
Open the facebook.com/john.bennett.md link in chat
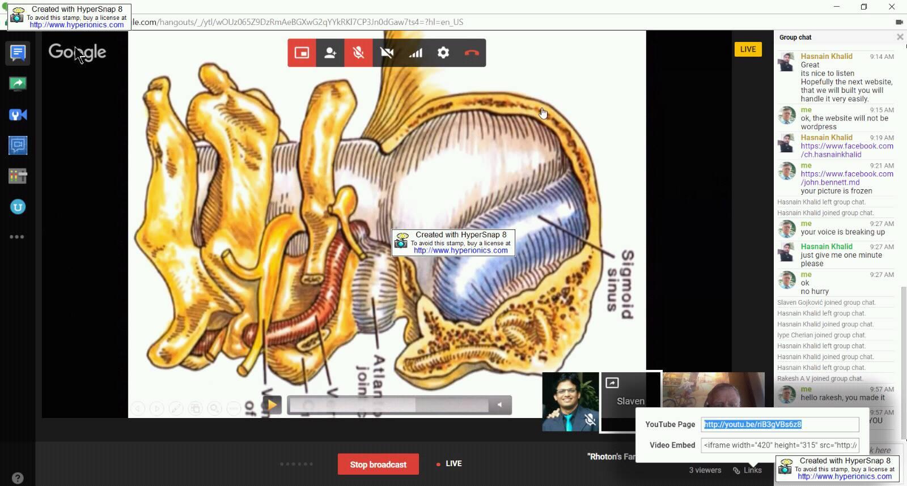coord(847,178)
